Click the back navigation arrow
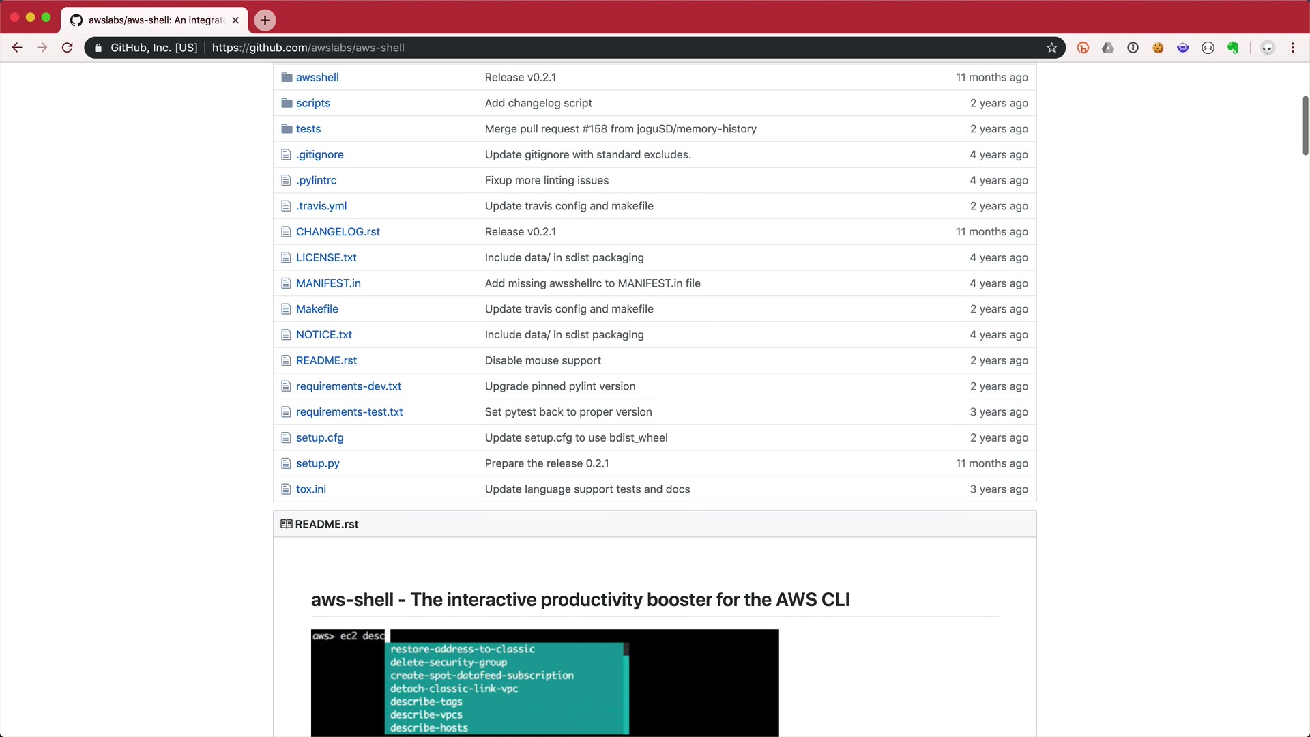Image resolution: width=1310 pixels, height=737 pixels. click(17, 48)
